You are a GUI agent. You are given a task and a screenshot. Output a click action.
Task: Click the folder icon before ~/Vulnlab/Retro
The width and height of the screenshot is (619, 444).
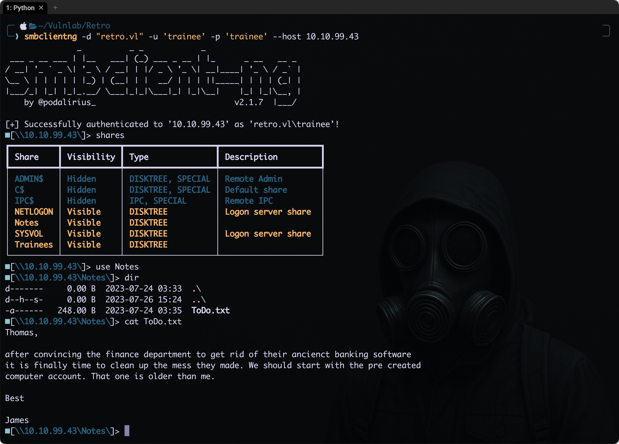33,26
